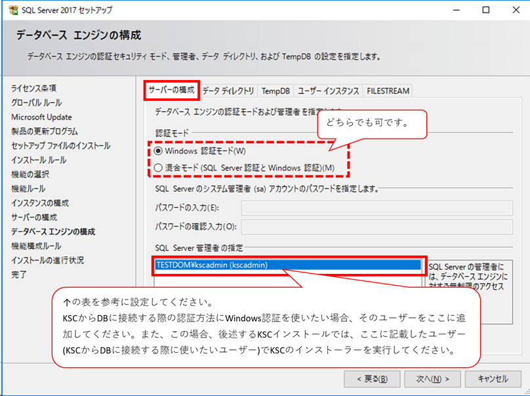Click Microsoft Update step in sidebar
This screenshot has height=396, width=530.
point(41,117)
